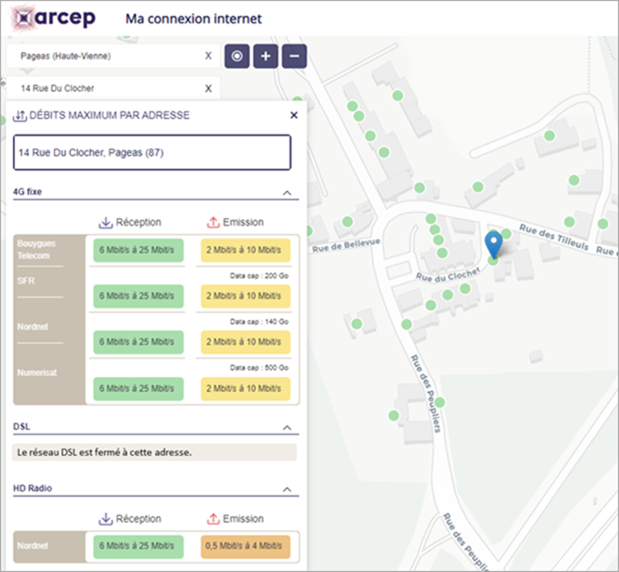Zoom out with the minus button
The height and width of the screenshot is (572, 619).
(294, 57)
